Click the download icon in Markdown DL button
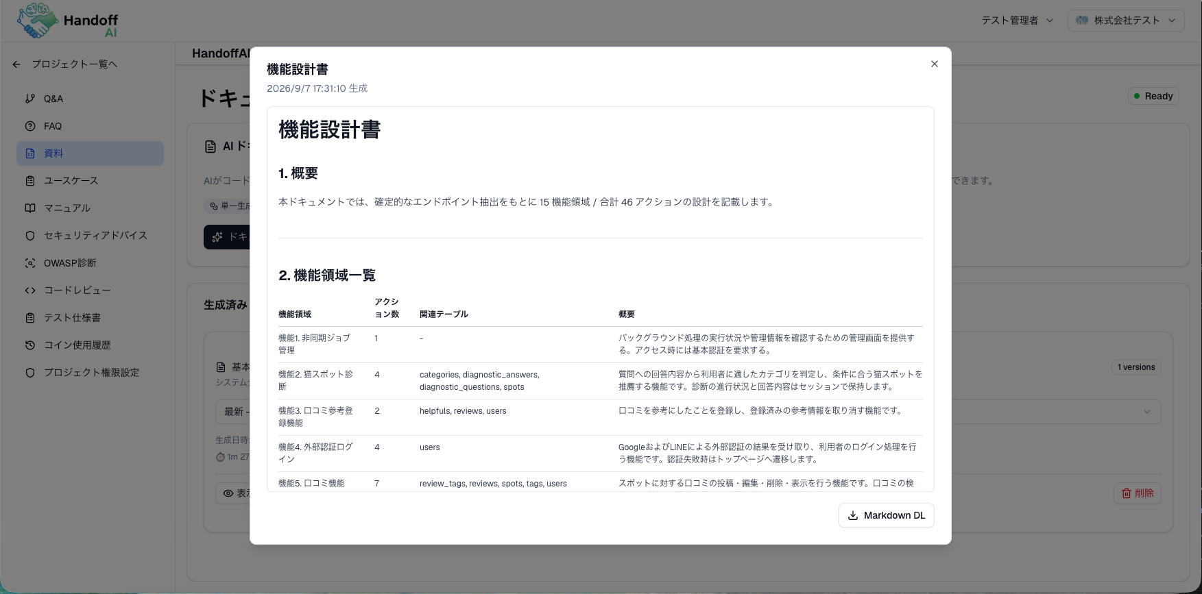Viewport: 1202px width, 594px height. click(x=853, y=515)
